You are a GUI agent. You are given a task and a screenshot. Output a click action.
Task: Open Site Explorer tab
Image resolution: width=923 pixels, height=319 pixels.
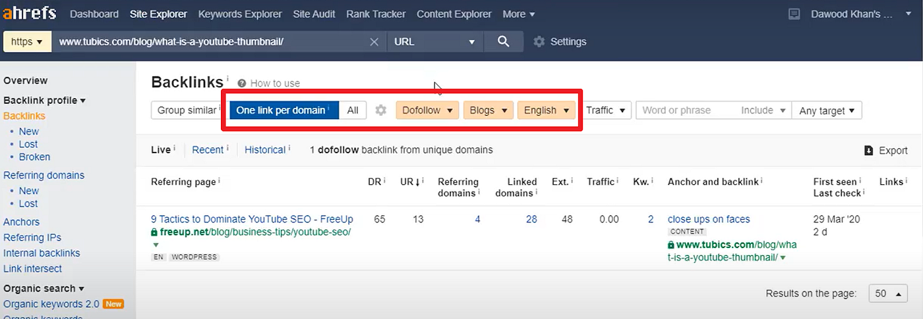(158, 14)
